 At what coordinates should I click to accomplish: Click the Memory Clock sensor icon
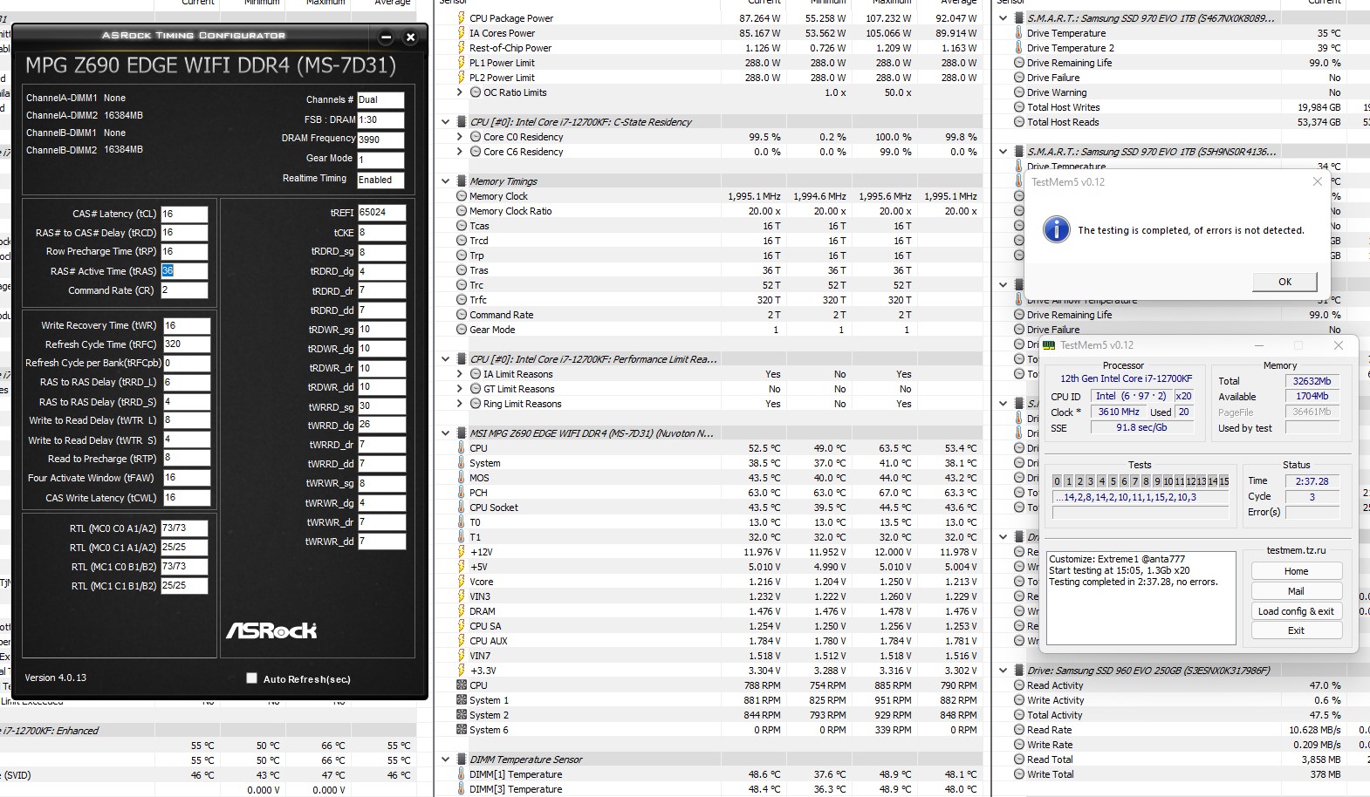[x=462, y=196]
